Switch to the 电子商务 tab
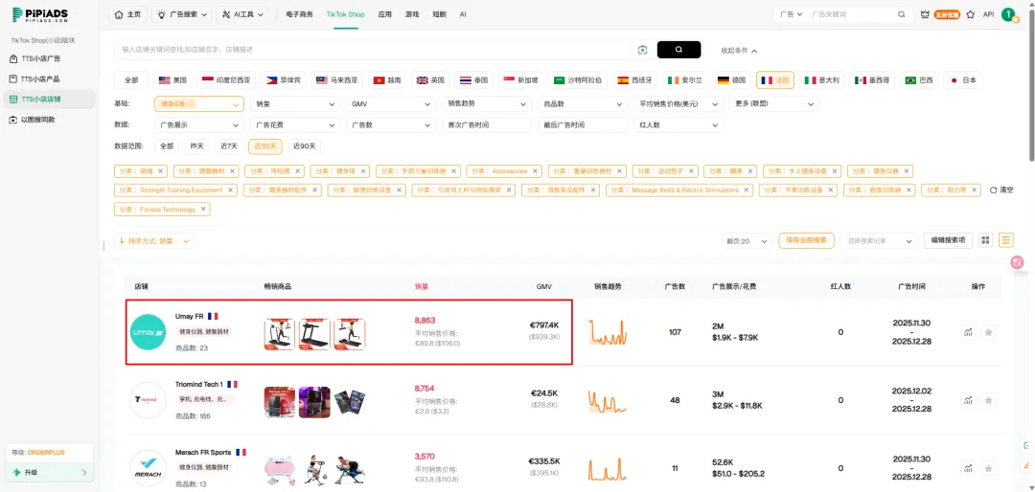1035x492 pixels. pyautogui.click(x=300, y=13)
